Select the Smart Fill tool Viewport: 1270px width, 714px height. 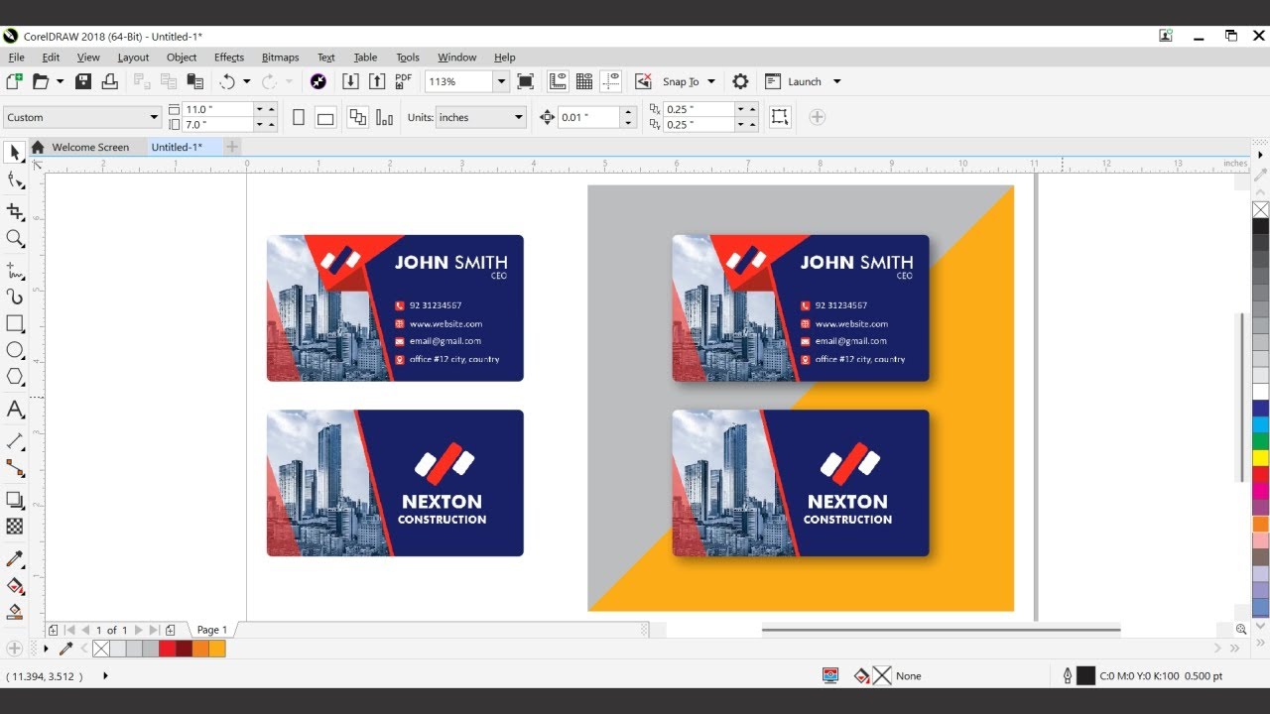[14, 612]
